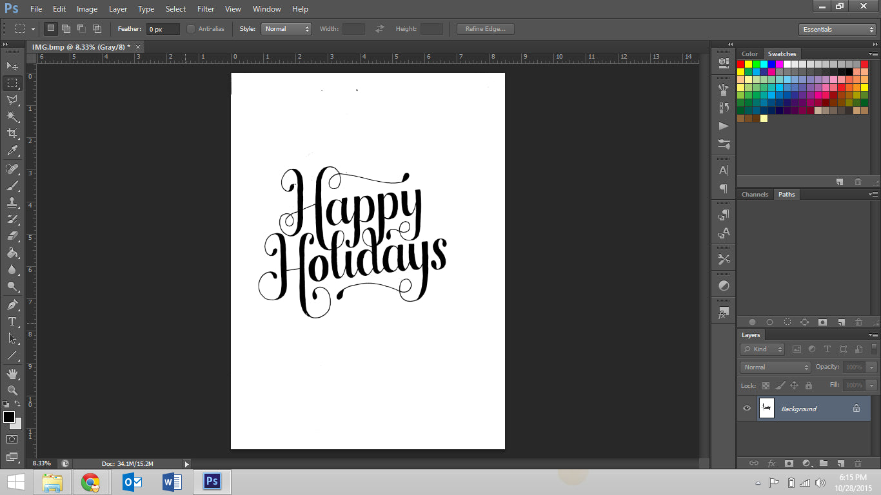The height and width of the screenshot is (495, 881).
Task: Select the Pen tool
Action: click(12, 304)
